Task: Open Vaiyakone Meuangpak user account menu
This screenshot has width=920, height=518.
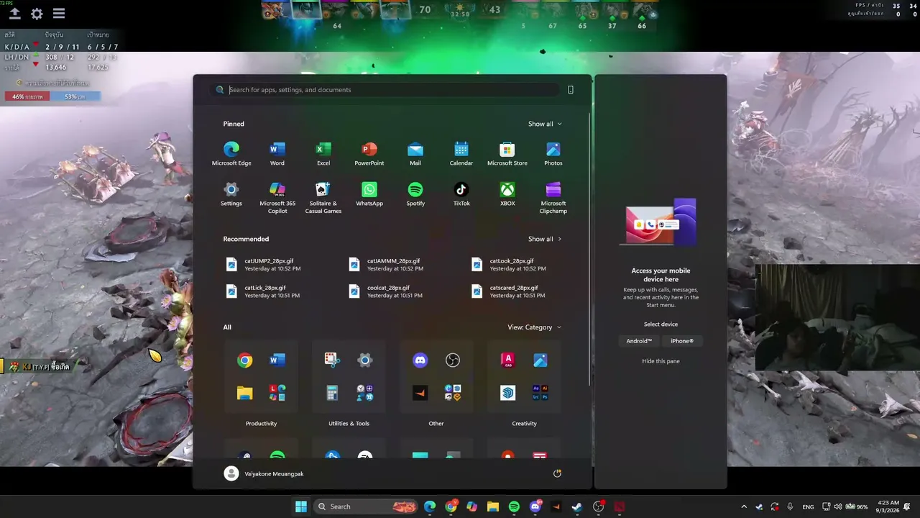Action: 264,473
